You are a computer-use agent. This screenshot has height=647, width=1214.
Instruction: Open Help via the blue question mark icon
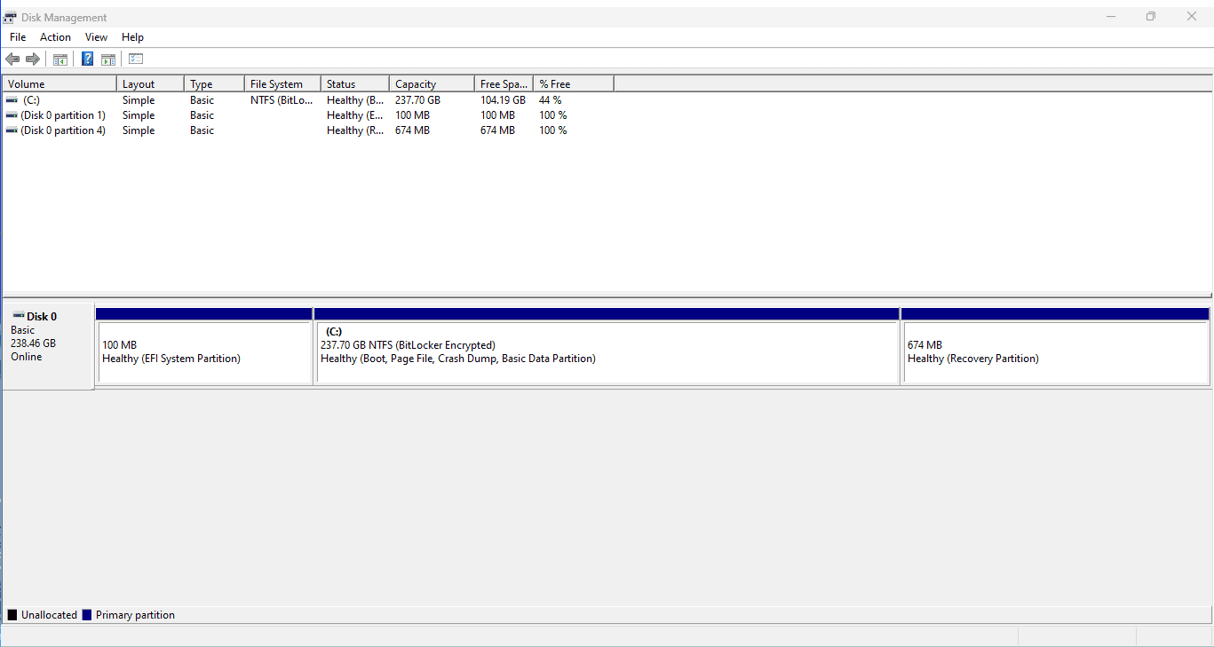[87, 59]
